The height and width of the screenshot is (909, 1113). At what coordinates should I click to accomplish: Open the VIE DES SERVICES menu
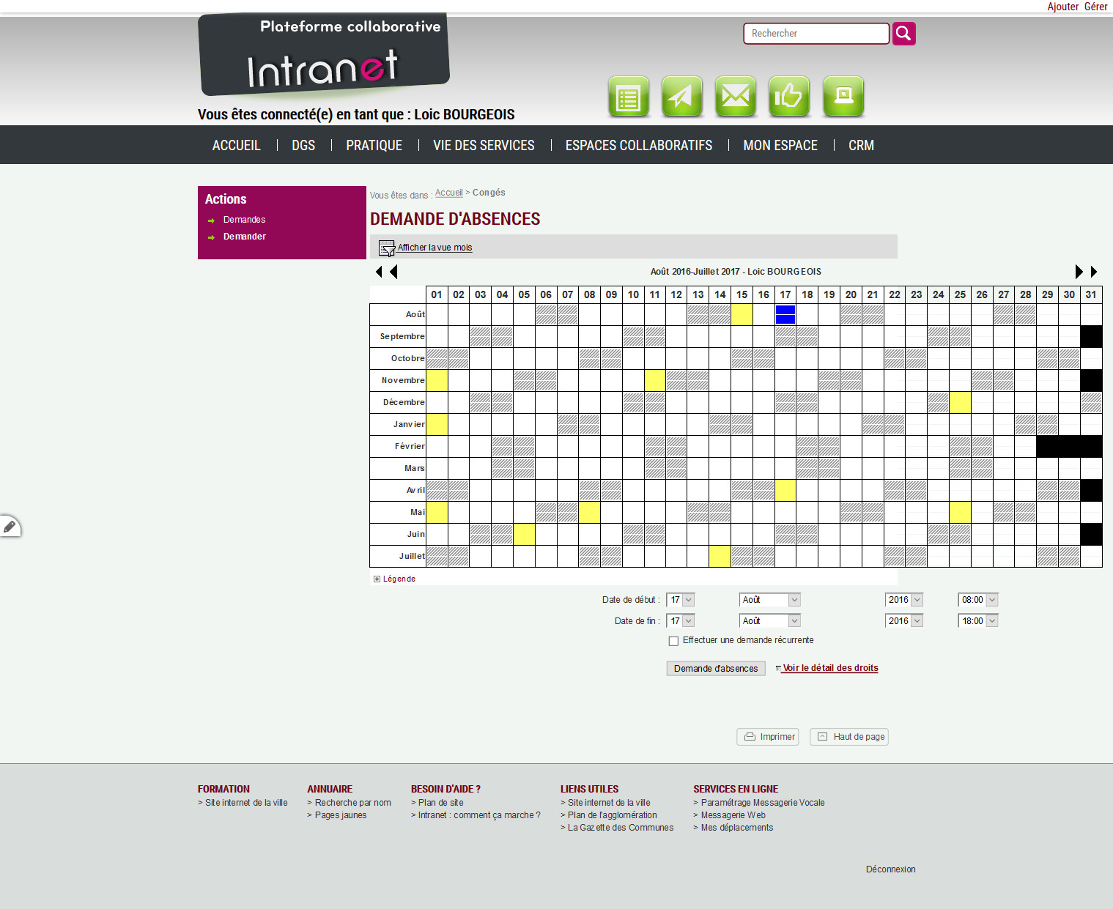point(484,145)
